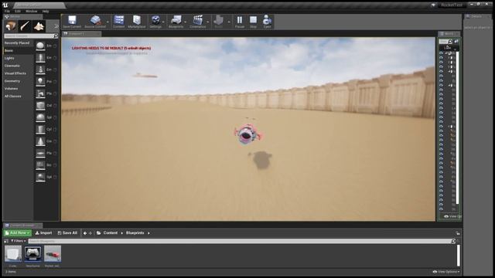Switch to the Landscape mode icon
Image resolution: width=495 pixels, height=278 pixels.
(39, 26)
